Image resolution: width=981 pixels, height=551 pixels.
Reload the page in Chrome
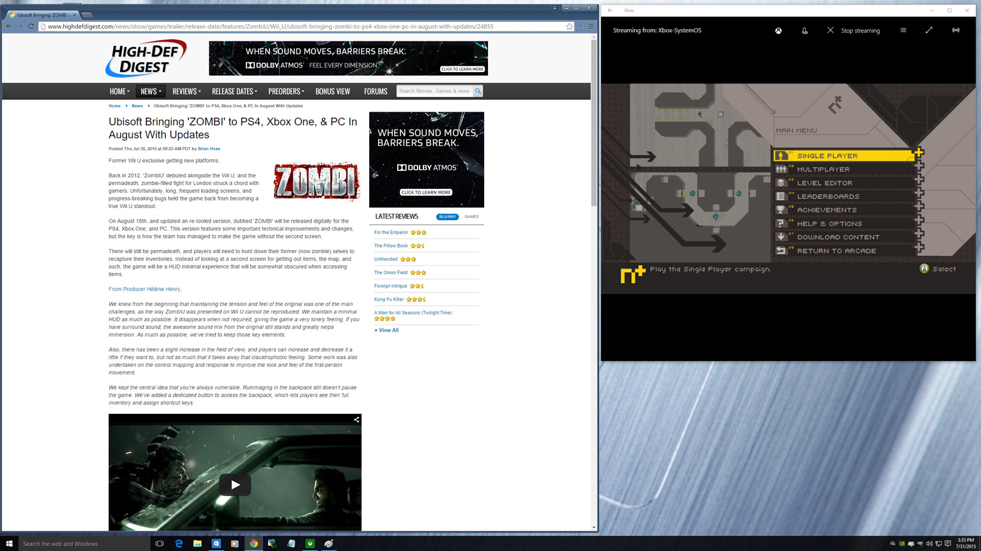point(31,27)
